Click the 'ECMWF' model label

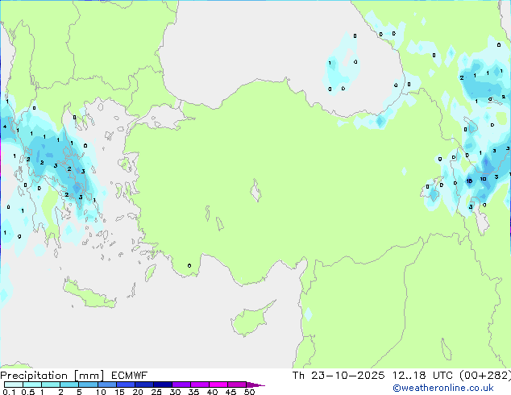130,376
